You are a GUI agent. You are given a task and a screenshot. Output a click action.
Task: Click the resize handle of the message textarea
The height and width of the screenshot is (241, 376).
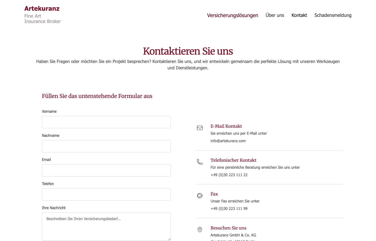tap(169, 239)
